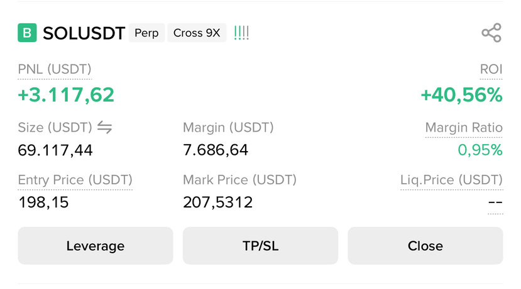Open the SOLUSDT pair title

pyautogui.click(x=84, y=33)
